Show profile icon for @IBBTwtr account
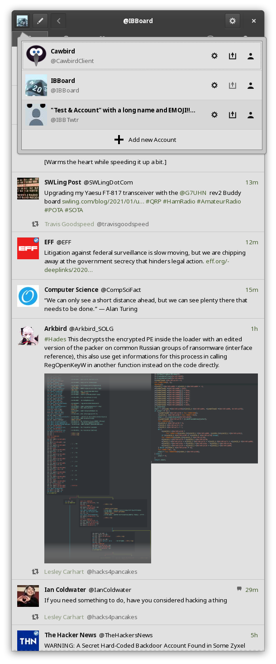Viewport: 276px width, 664px height. coord(251,115)
